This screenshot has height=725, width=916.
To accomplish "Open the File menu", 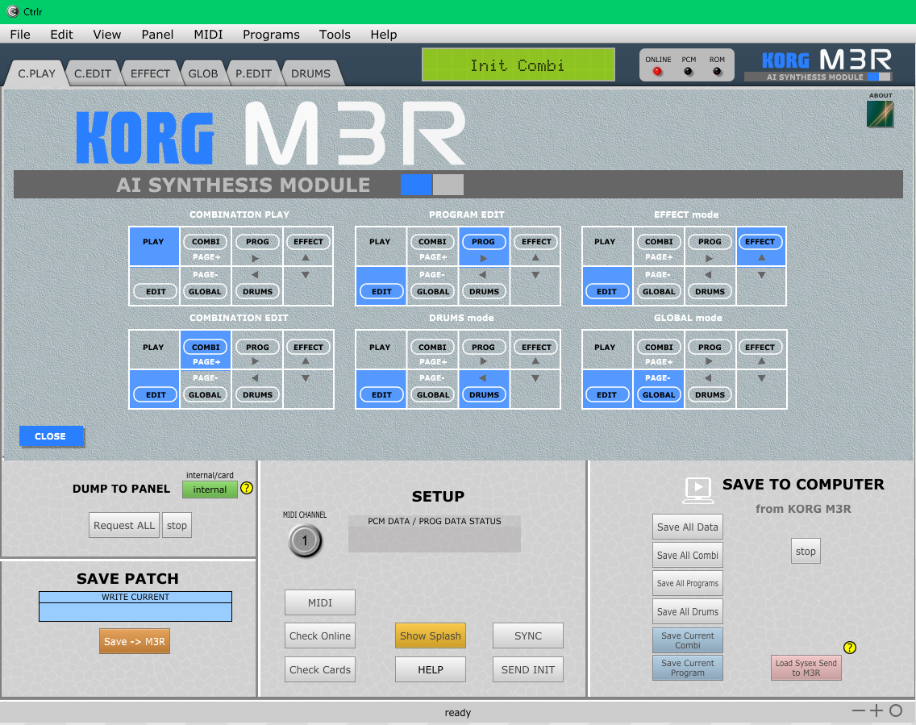I will [x=20, y=35].
